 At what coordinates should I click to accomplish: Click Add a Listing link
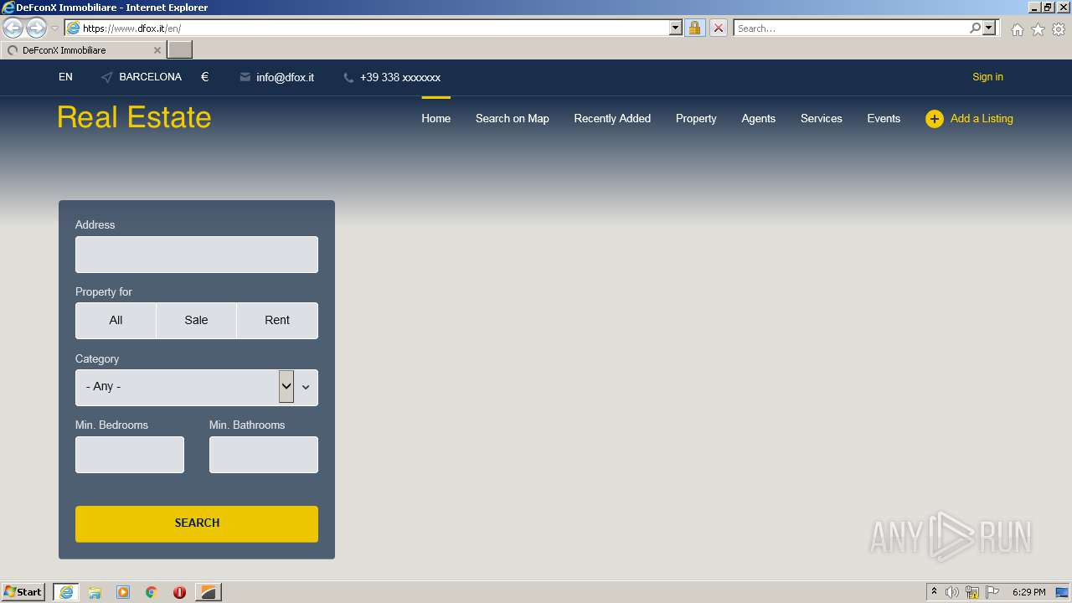982,118
